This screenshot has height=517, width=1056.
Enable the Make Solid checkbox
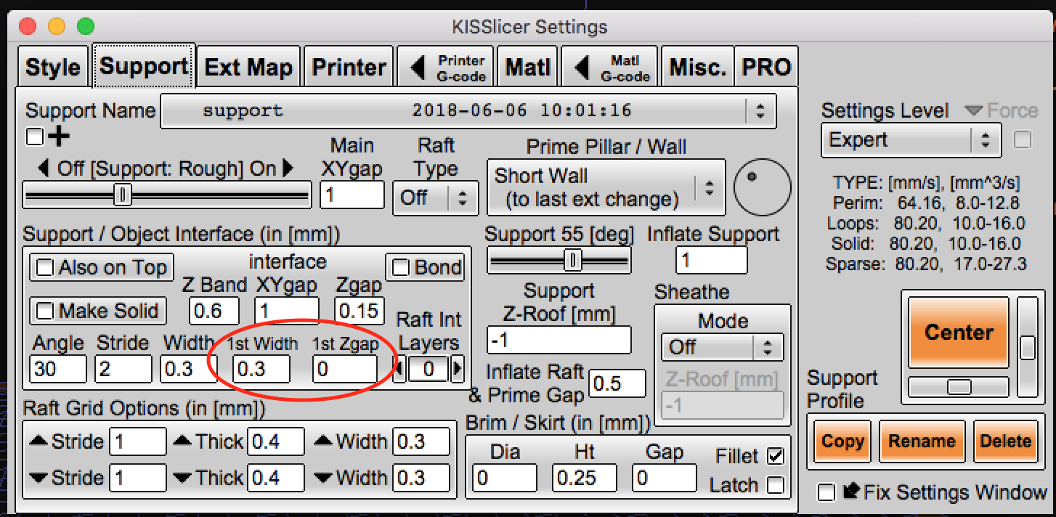(45, 312)
